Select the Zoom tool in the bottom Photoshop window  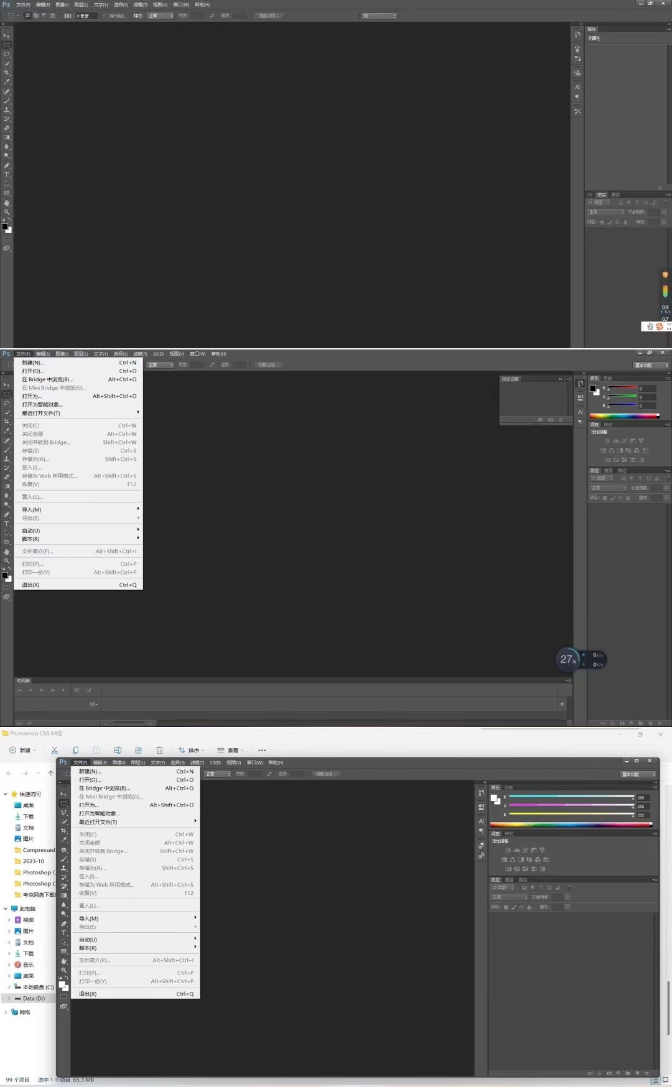coord(63,970)
